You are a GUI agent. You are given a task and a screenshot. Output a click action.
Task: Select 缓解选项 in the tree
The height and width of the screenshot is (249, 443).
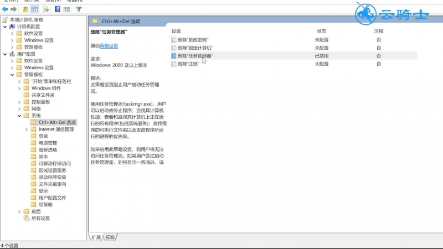tap(48, 149)
